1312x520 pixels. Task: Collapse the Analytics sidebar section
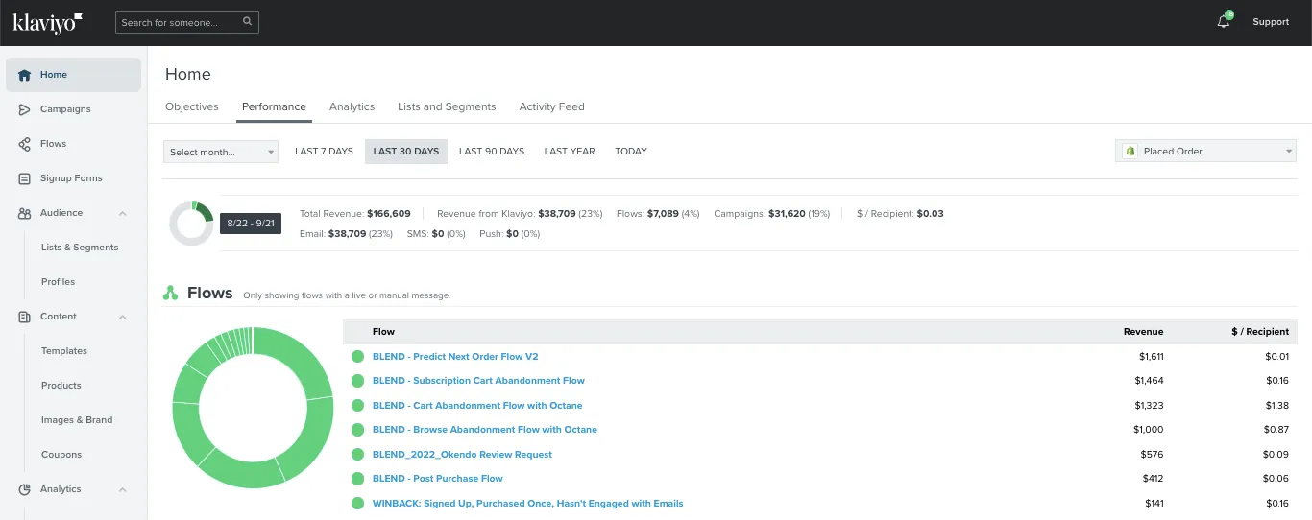pyautogui.click(x=123, y=489)
